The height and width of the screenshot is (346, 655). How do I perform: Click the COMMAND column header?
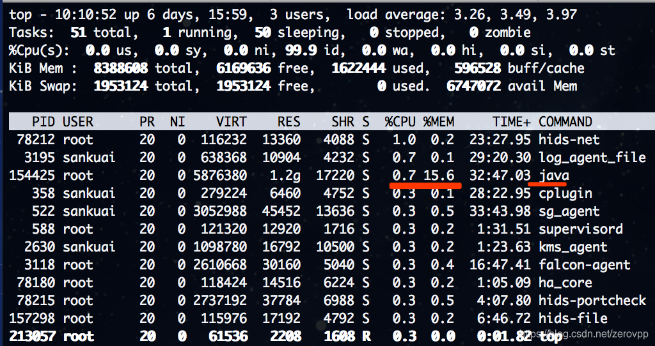pos(565,122)
